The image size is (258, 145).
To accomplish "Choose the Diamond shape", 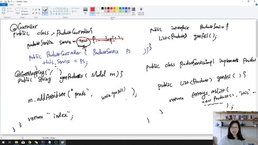I will (54, 11).
